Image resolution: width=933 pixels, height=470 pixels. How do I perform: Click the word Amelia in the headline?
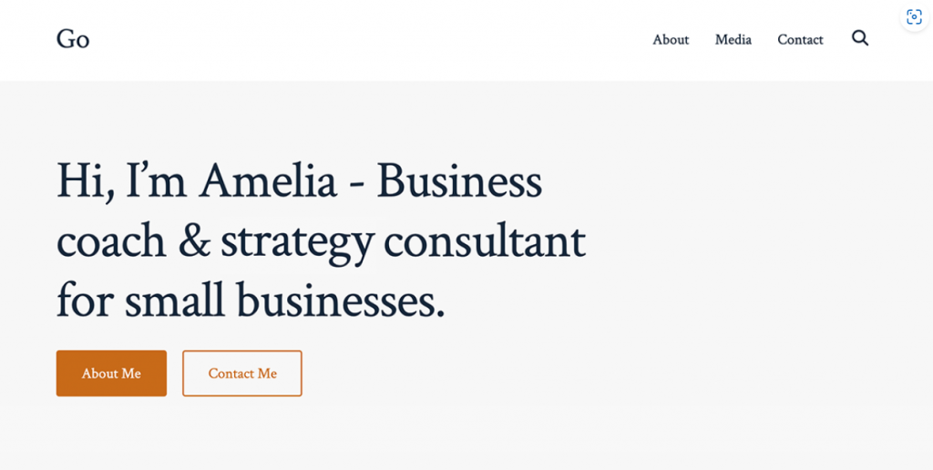click(x=268, y=180)
